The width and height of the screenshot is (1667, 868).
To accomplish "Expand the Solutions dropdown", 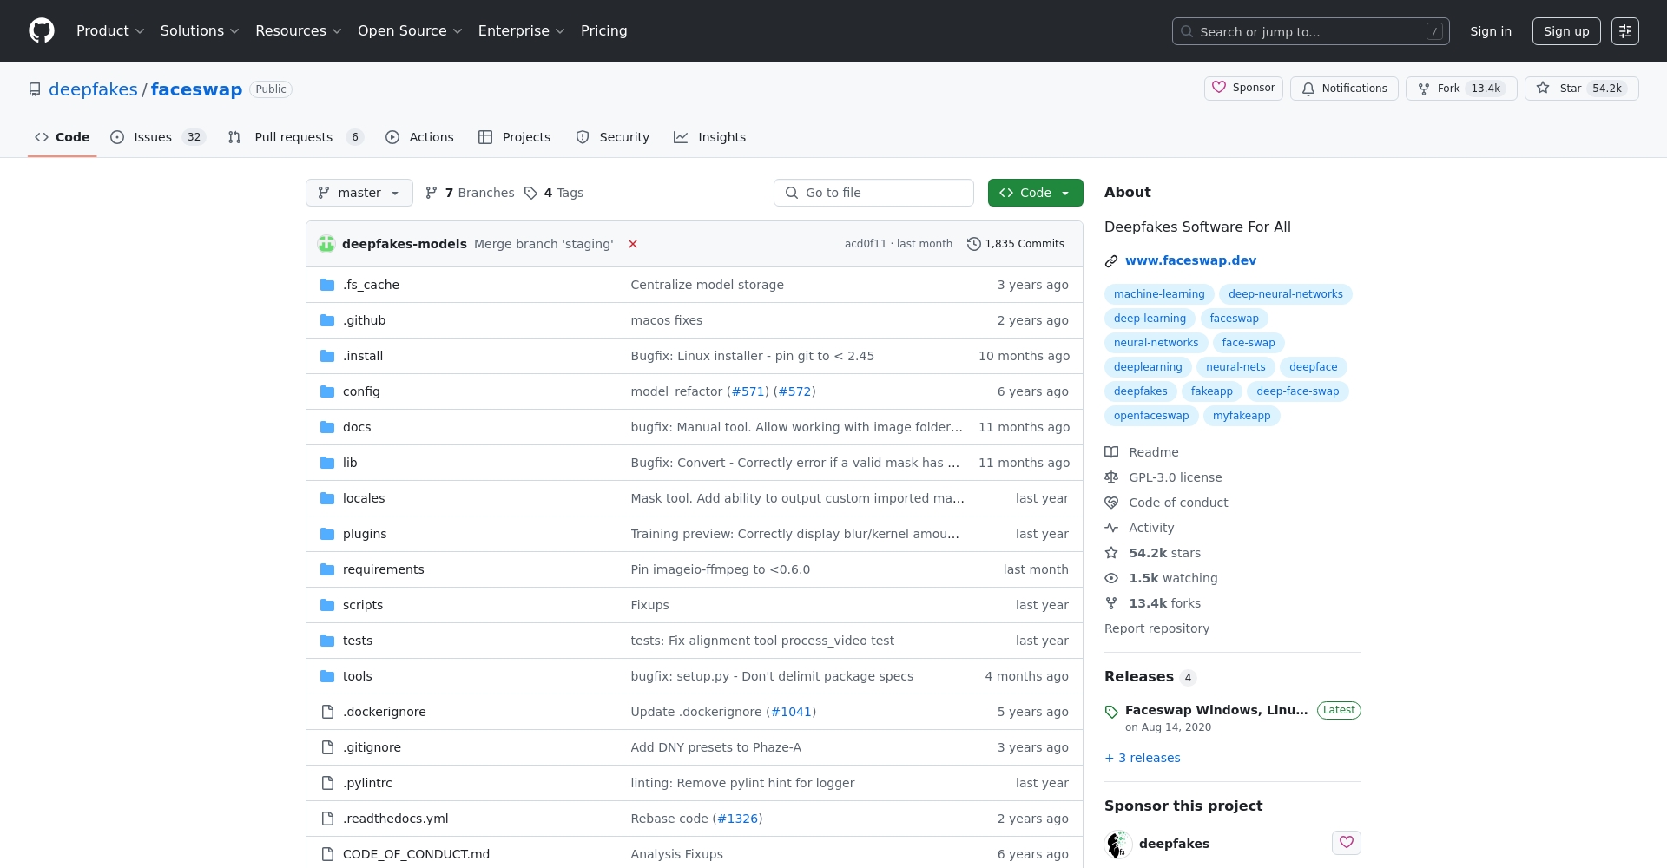I will [x=200, y=31].
